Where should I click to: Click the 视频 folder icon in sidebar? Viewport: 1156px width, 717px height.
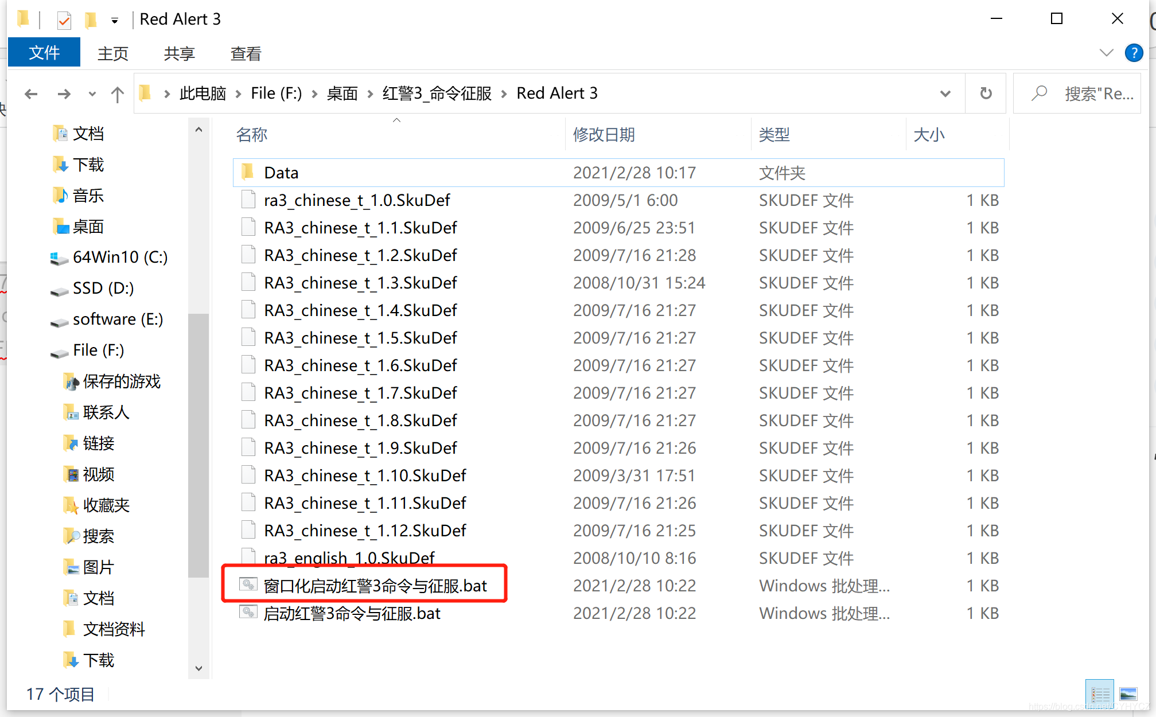(69, 474)
